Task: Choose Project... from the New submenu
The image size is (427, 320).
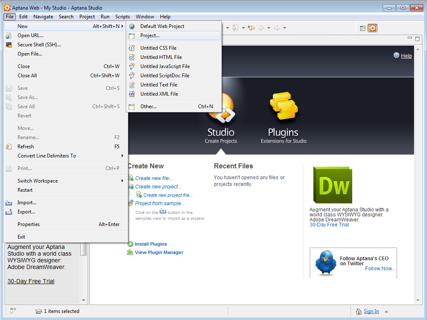Action: [x=174, y=36]
